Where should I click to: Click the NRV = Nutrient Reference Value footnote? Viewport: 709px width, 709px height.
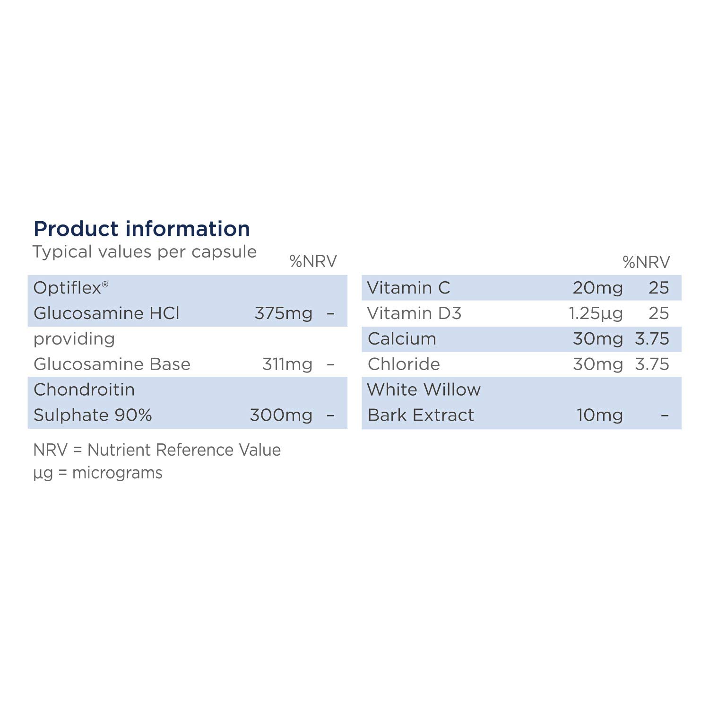[157, 450]
